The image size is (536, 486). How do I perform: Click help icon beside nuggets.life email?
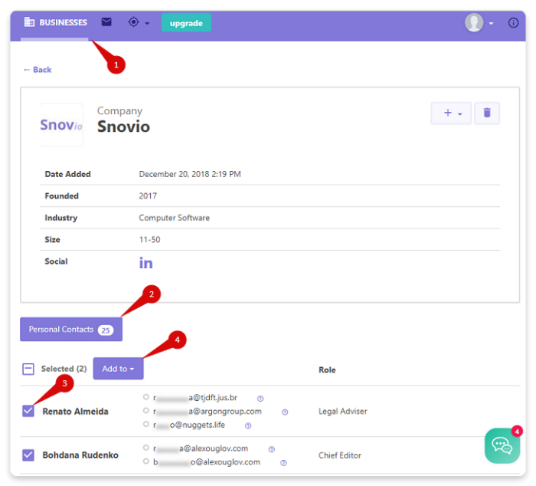[x=248, y=426]
